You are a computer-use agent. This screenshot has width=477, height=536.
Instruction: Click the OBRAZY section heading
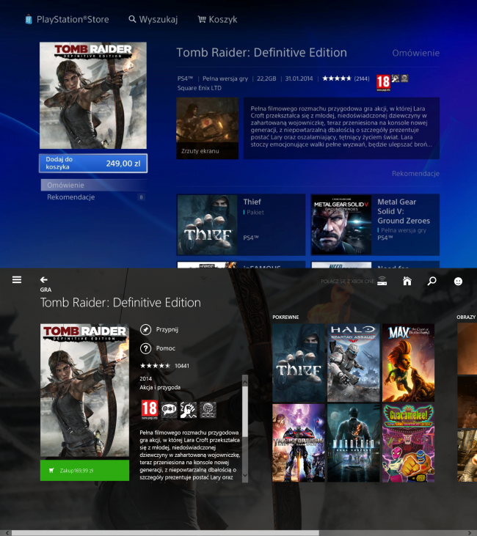tap(466, 317)
